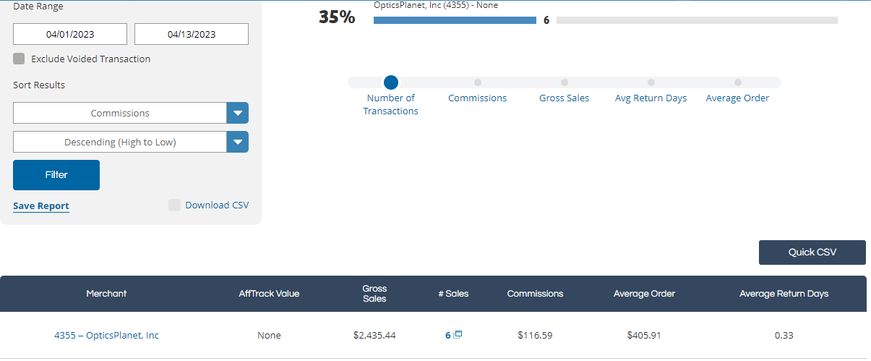Click the 35% percentage label
The height and width of the screenshot is (361, 871).
point(337,17)
